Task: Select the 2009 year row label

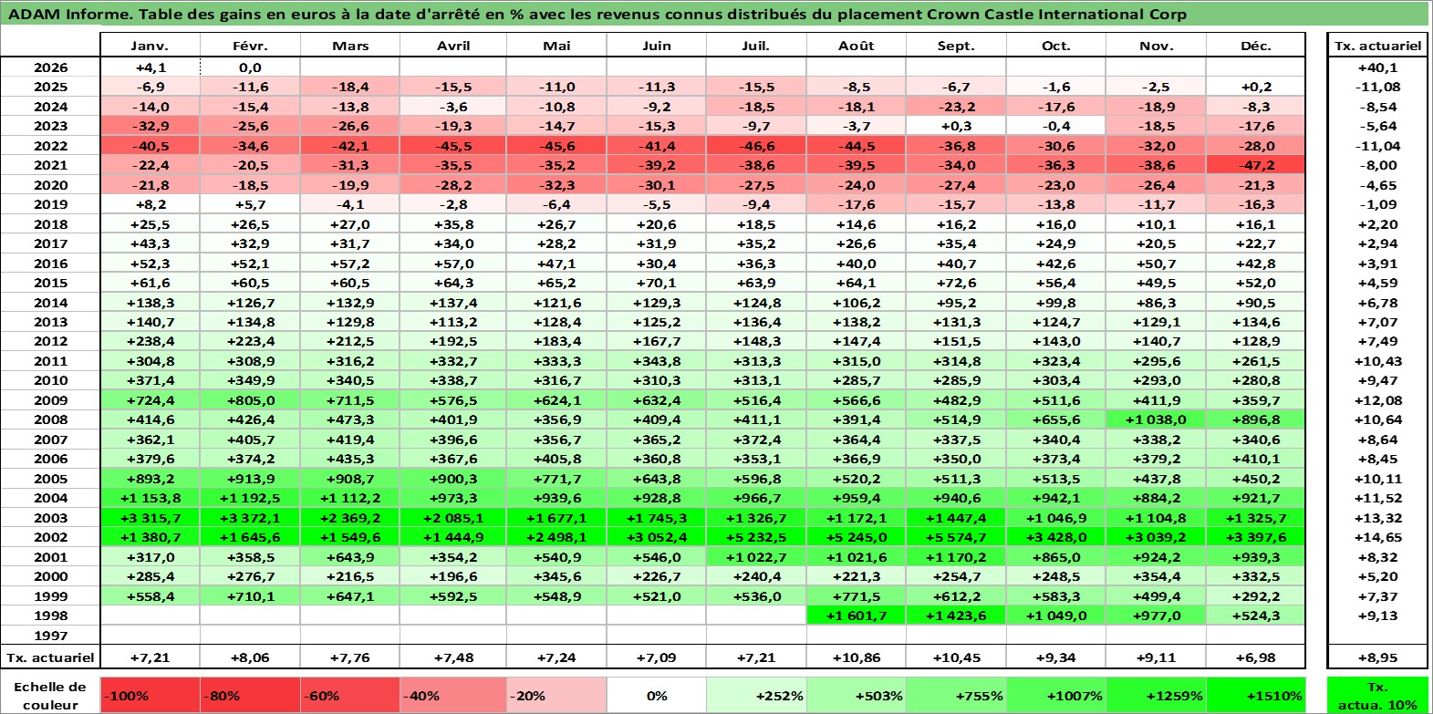Action: pos(50,400)
